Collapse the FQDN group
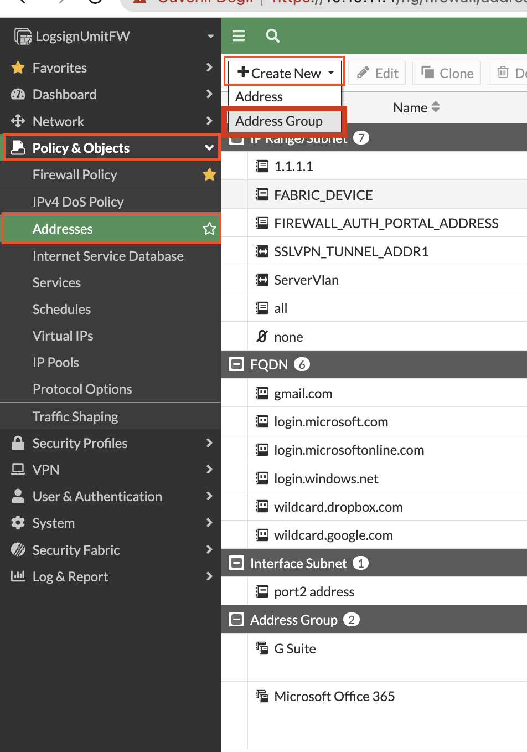527x752 pixels. pyautogui.click(x=236, y=364)
